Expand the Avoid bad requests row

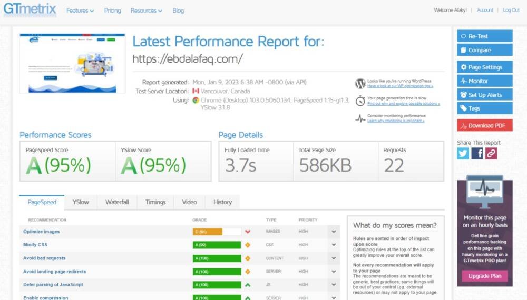334,258
